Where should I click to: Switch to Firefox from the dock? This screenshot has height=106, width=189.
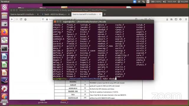click(4, 32)
